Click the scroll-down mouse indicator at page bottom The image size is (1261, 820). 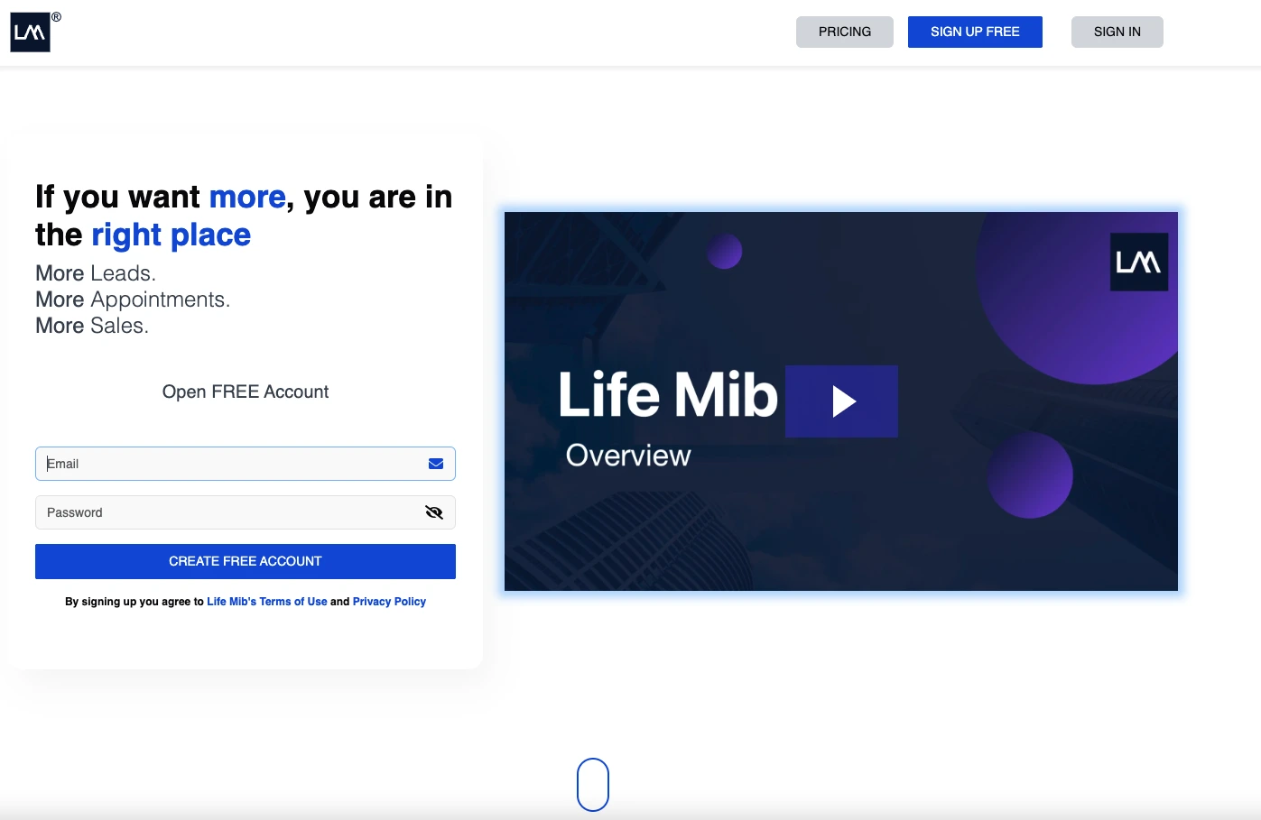point(593,784)
